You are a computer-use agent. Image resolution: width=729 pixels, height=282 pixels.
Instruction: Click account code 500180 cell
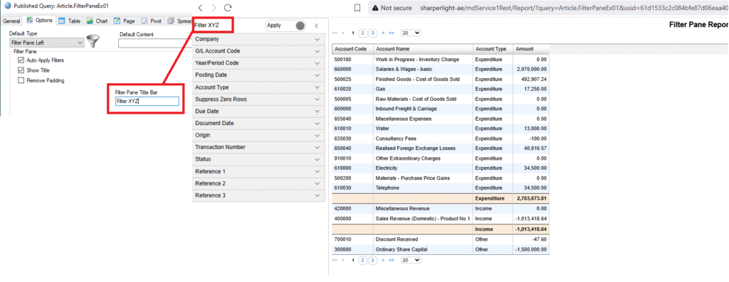pos(352,60)
